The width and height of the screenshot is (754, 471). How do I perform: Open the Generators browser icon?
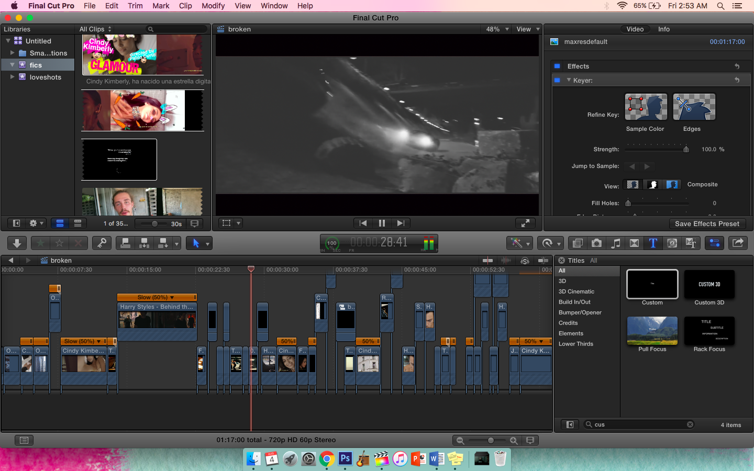[x=672, y=243]
